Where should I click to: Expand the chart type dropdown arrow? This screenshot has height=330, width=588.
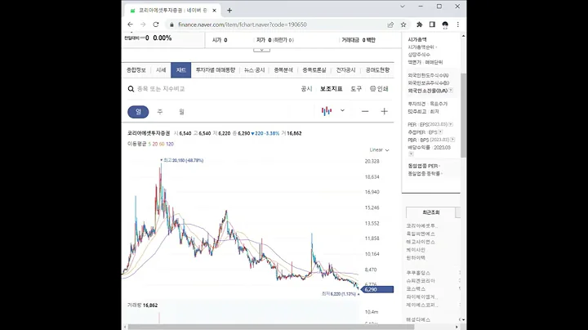(342, 110)
